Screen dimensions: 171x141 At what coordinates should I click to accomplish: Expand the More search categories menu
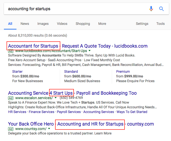coord(102,24)
